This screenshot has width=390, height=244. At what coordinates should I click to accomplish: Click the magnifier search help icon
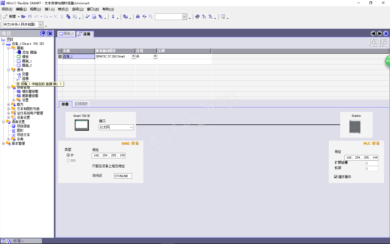tap(210, 17)
